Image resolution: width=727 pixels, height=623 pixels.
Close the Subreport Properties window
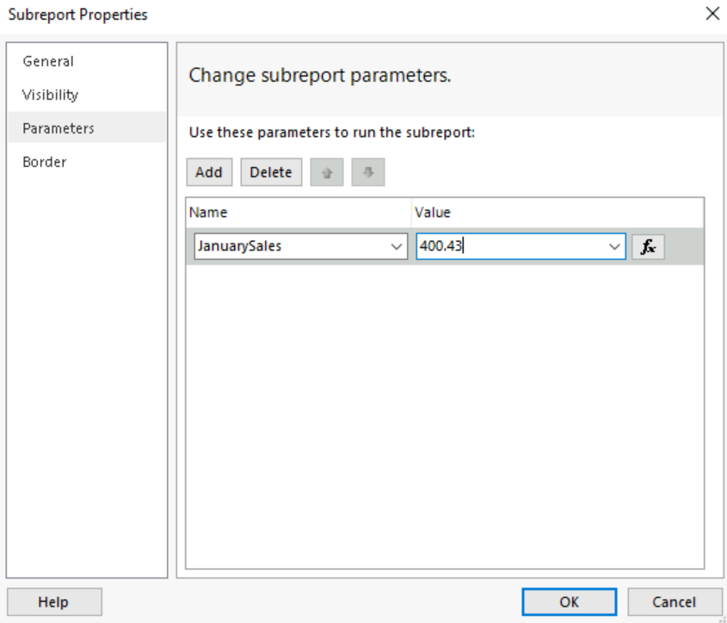coord(712,14)
